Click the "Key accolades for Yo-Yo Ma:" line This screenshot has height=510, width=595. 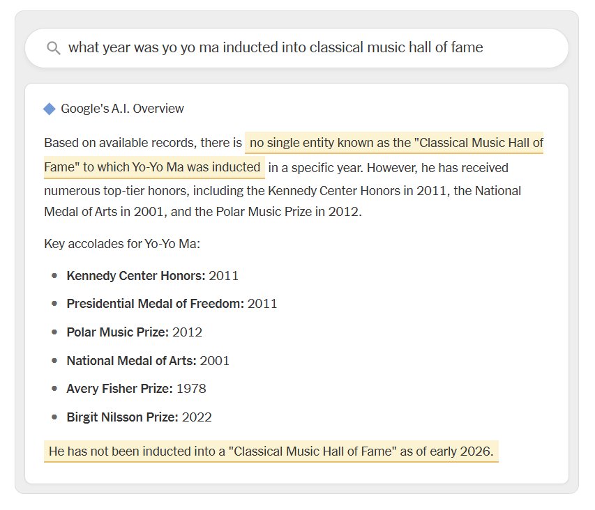tap(122, 245)
